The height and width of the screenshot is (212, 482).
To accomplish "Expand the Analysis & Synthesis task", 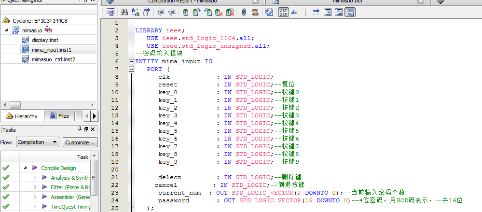I will coord(35,178).
